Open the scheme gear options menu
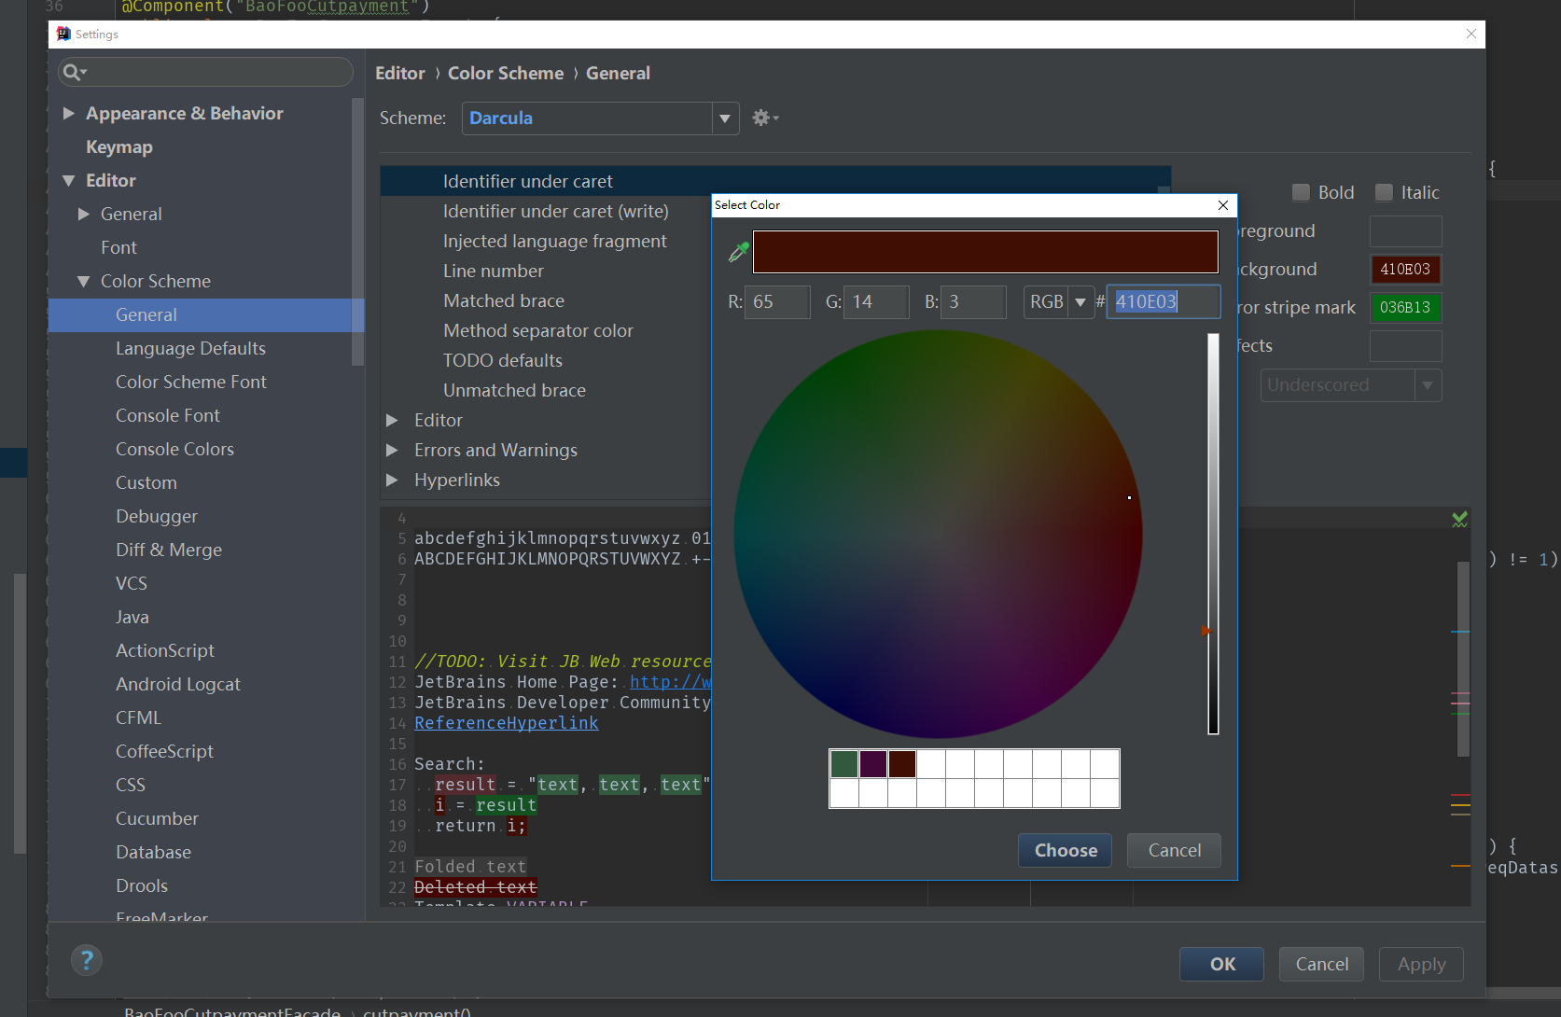 click(x=765, y=118)
